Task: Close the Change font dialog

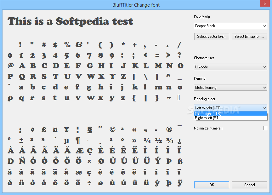Action: (265, 3)
